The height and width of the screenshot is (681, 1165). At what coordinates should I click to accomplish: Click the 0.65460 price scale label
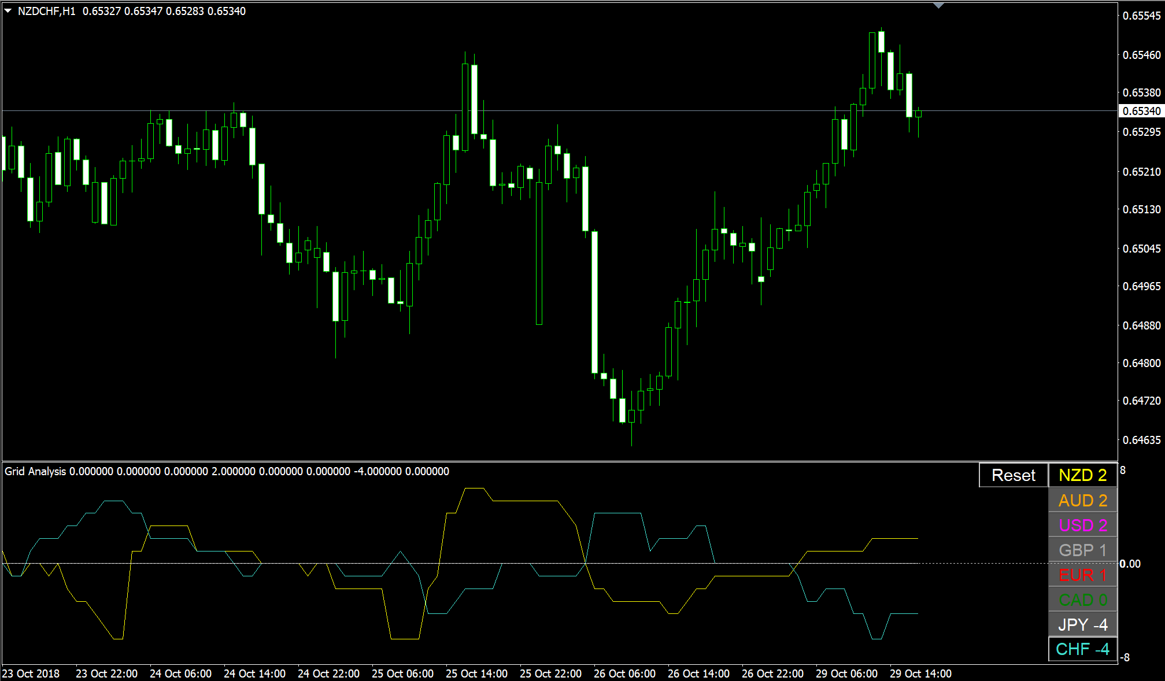click(1141, 55)
